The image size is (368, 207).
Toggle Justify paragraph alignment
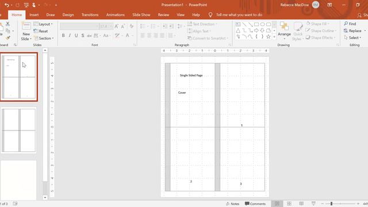click(162, 36)
